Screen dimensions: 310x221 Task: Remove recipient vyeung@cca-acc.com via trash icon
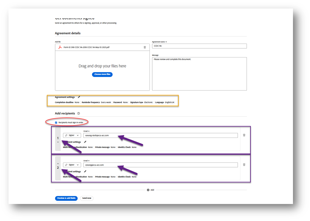(x=244, y=164)
